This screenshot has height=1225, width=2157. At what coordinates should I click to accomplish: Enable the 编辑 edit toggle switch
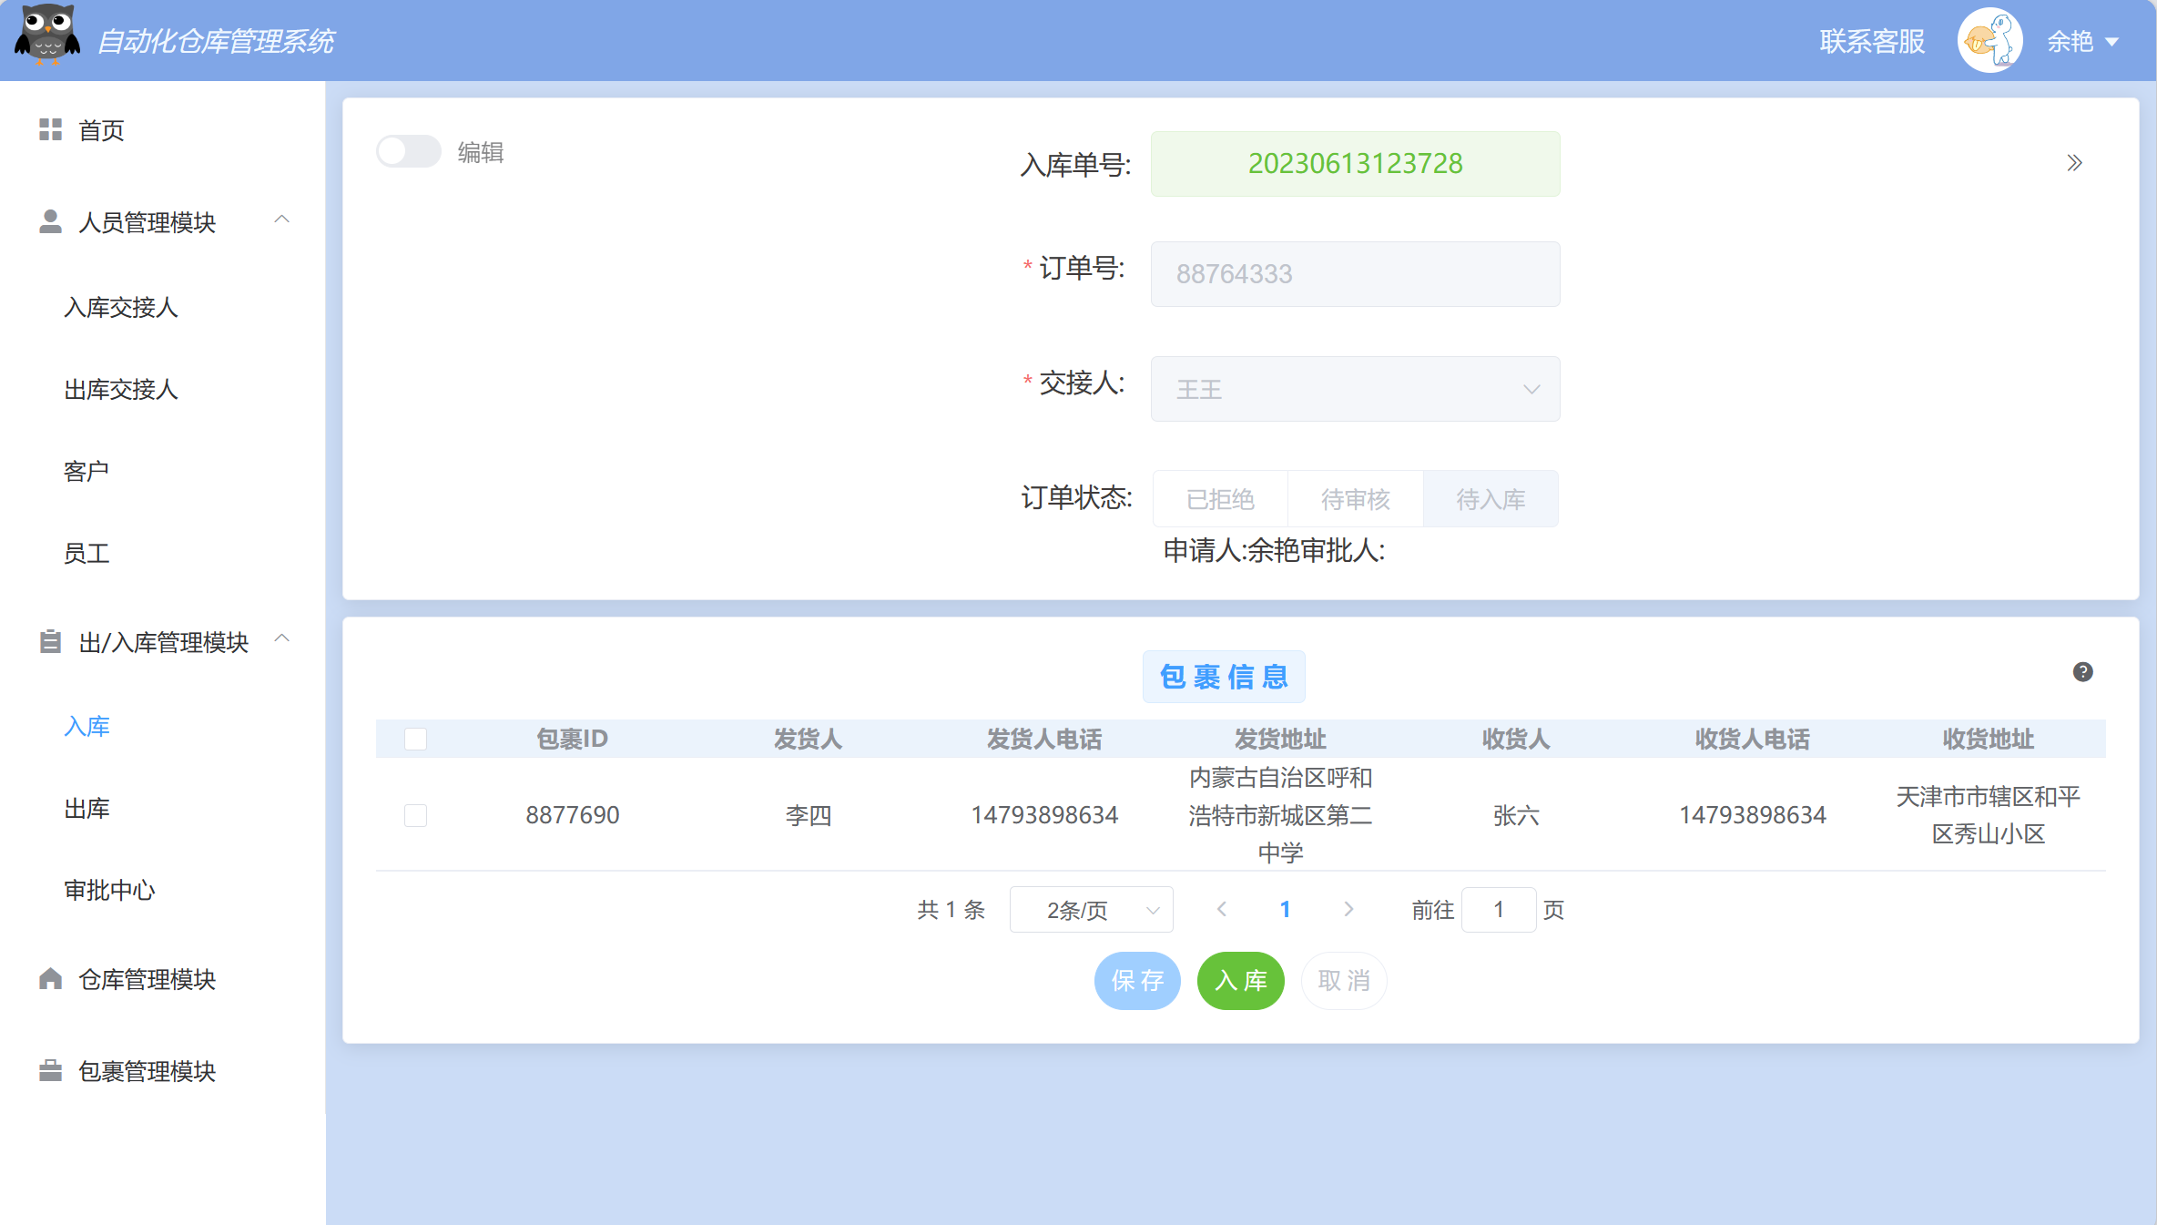tap(409, 151)
